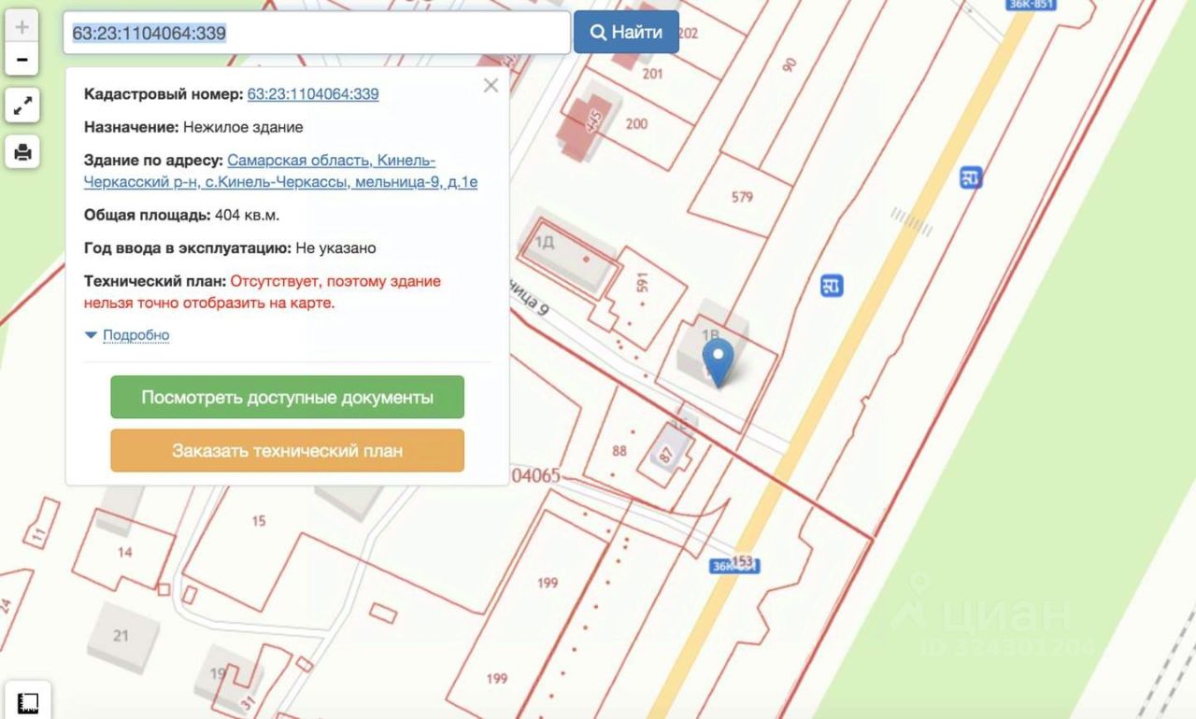Zoom out with the minus button
Viewport: 1196px width, 719px height.
click(22, 61)
